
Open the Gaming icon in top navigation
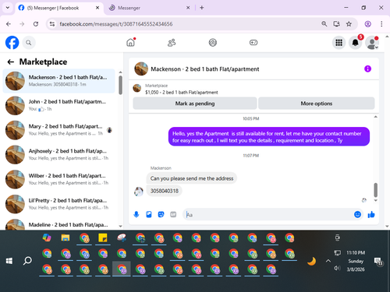point(253,42)
